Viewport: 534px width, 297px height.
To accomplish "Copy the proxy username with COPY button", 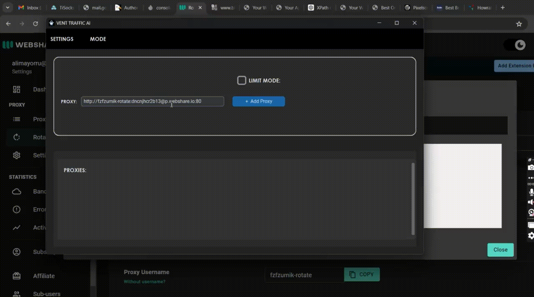I will [x=362, y=274].
